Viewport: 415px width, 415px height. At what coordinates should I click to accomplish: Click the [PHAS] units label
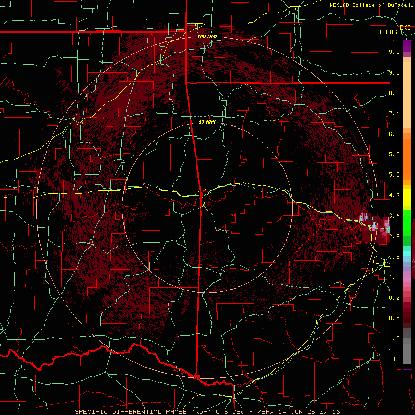click(x=390, y=32)
